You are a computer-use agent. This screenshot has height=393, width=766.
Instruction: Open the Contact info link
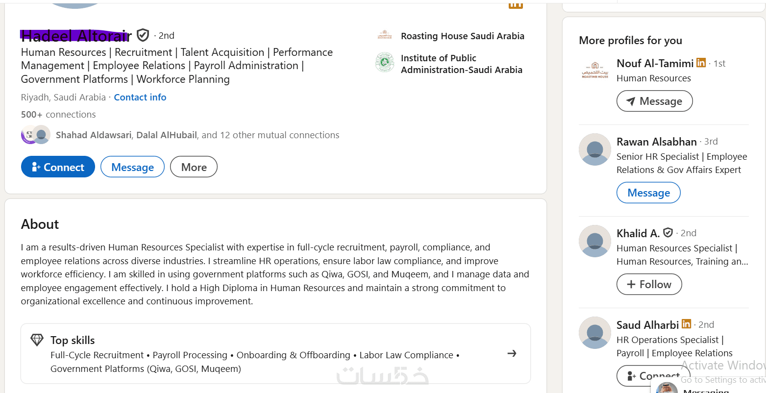140,98
